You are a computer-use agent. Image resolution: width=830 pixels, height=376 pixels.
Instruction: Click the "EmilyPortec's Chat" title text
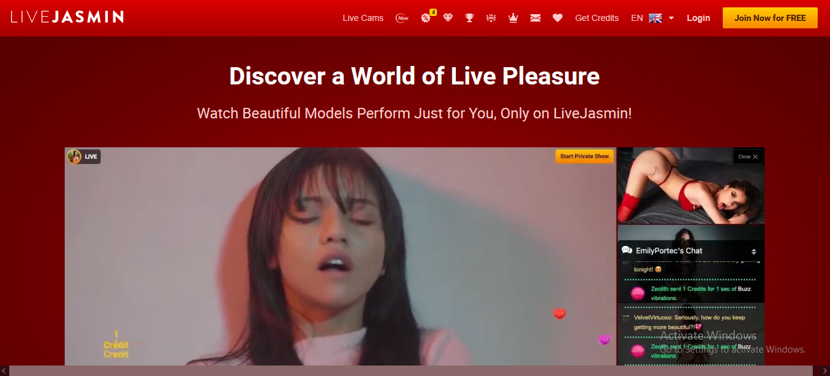click(x=669, y=251)
